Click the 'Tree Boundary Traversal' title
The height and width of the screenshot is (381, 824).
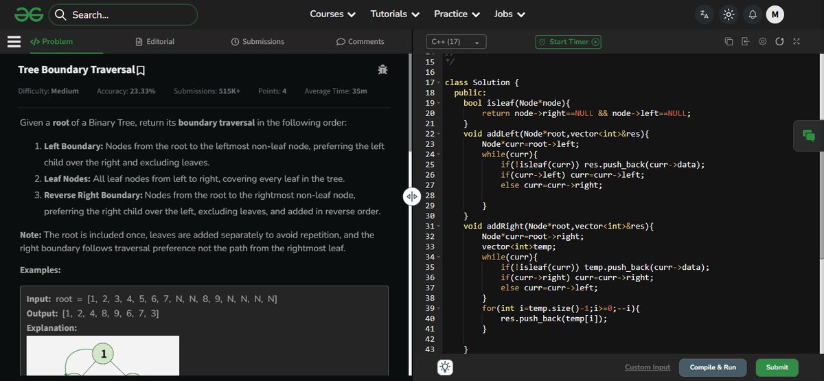coord(76,70)
